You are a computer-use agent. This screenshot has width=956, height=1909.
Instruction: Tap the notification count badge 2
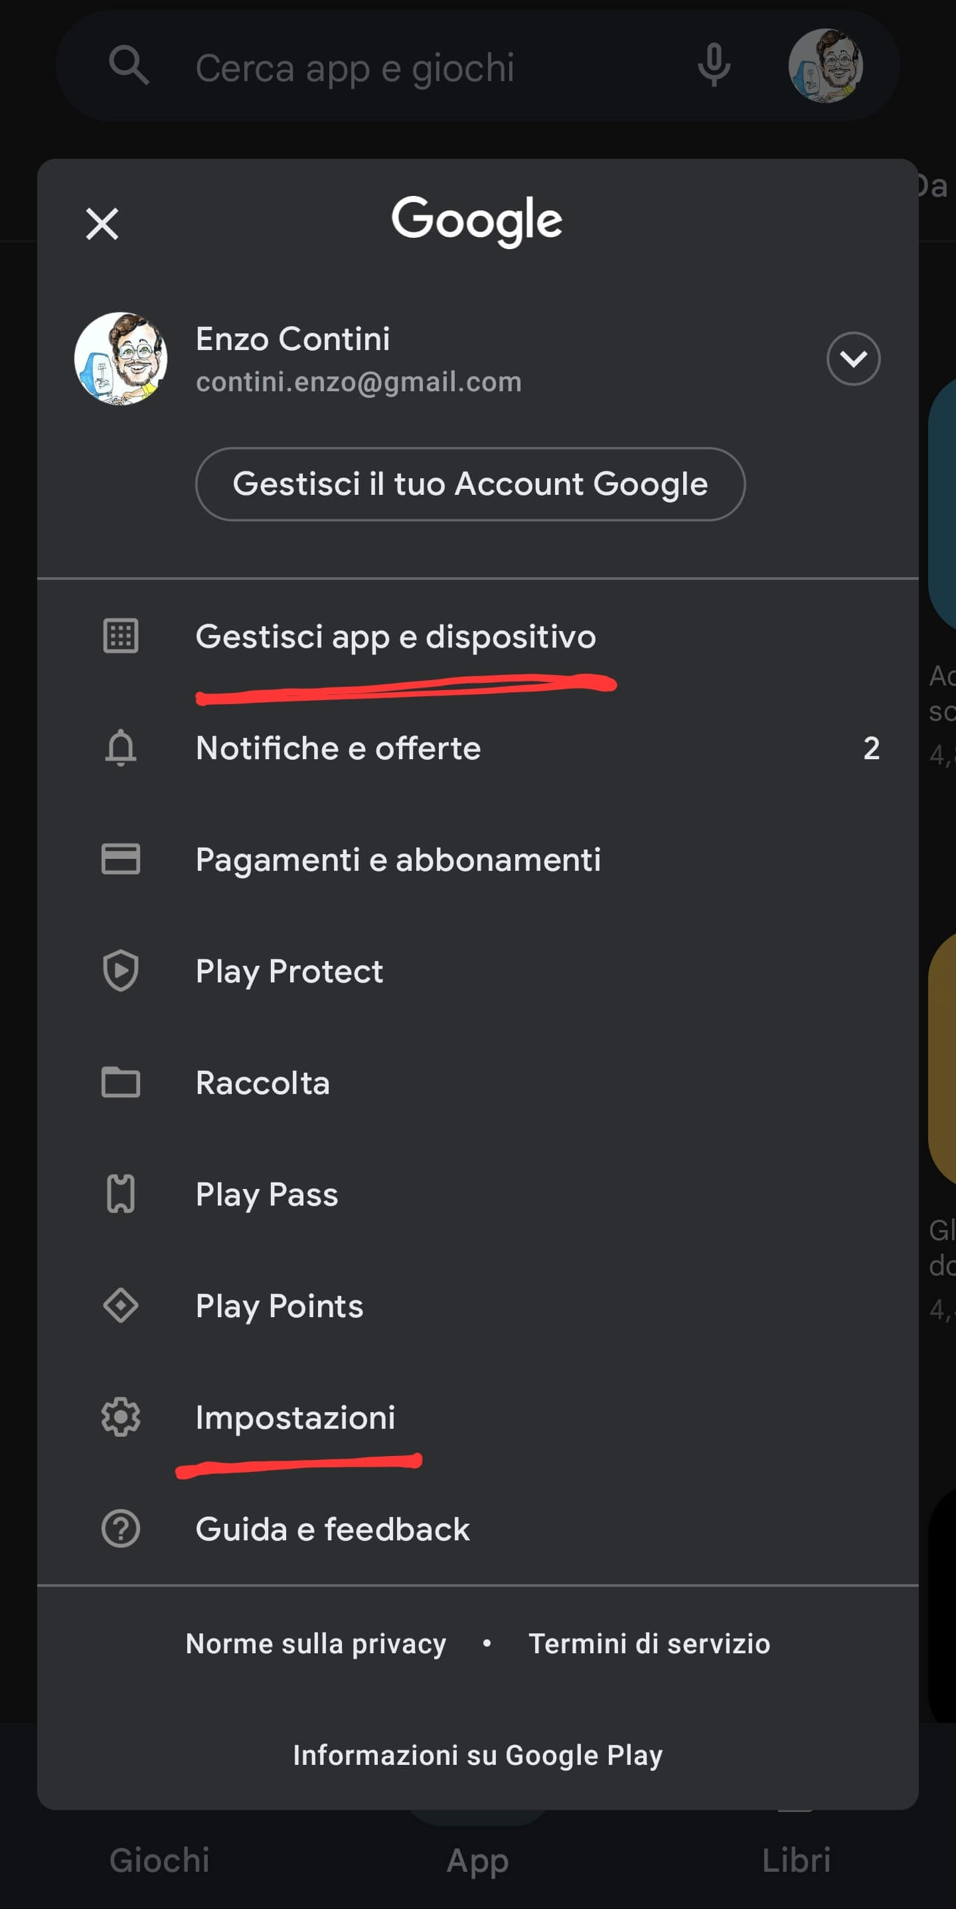pos(871,749)
